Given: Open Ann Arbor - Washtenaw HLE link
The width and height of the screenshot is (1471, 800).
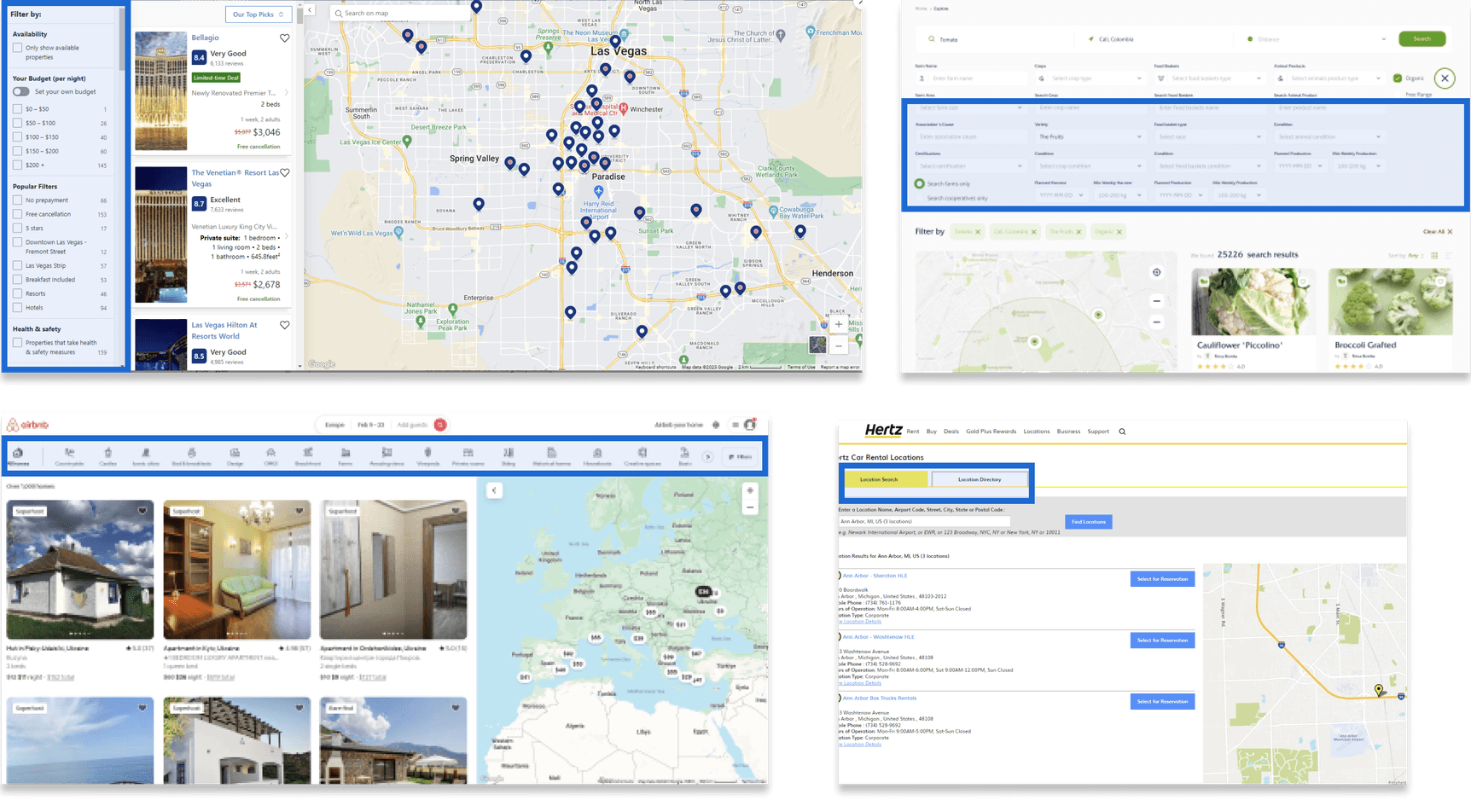Looking at the screenshot, I should pyautogui.click(x=878, y=637).
